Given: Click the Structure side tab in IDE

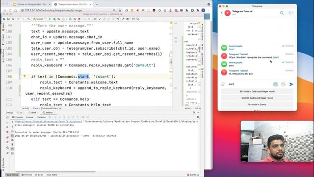Looking at the screenshot, I should (x=3, y=56).
